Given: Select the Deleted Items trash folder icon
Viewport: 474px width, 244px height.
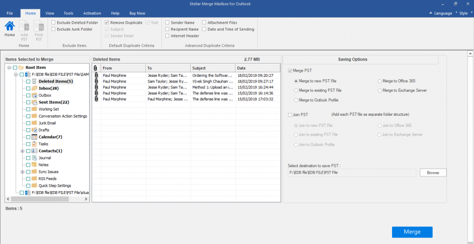Looking at the screenshot, I should coord(34,81).
